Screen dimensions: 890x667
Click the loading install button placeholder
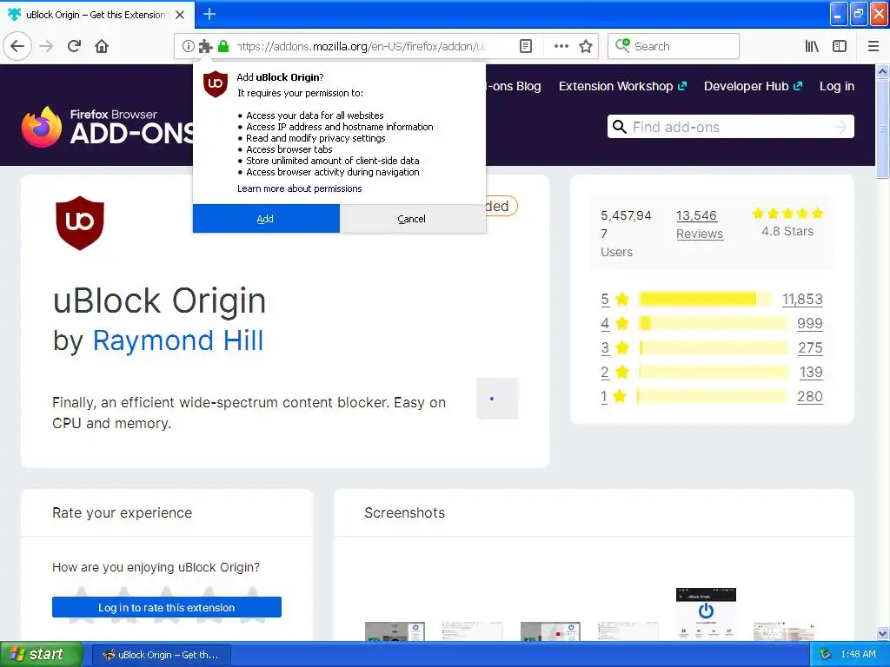point(497,399)
